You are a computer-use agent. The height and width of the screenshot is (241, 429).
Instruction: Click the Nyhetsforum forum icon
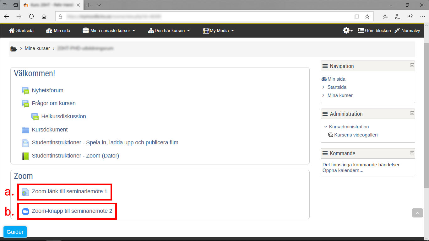25,91
